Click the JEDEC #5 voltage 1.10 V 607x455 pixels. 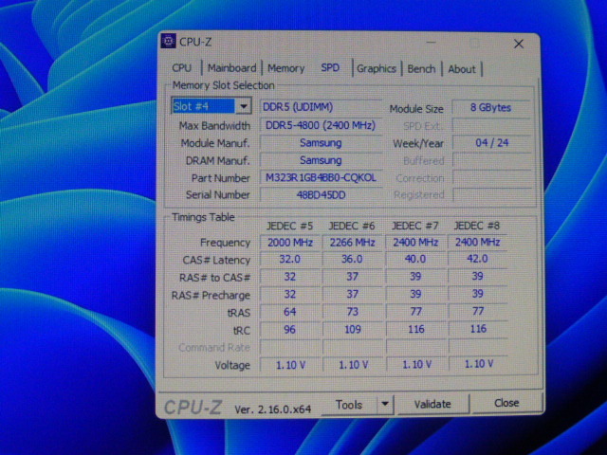[290, 365]
